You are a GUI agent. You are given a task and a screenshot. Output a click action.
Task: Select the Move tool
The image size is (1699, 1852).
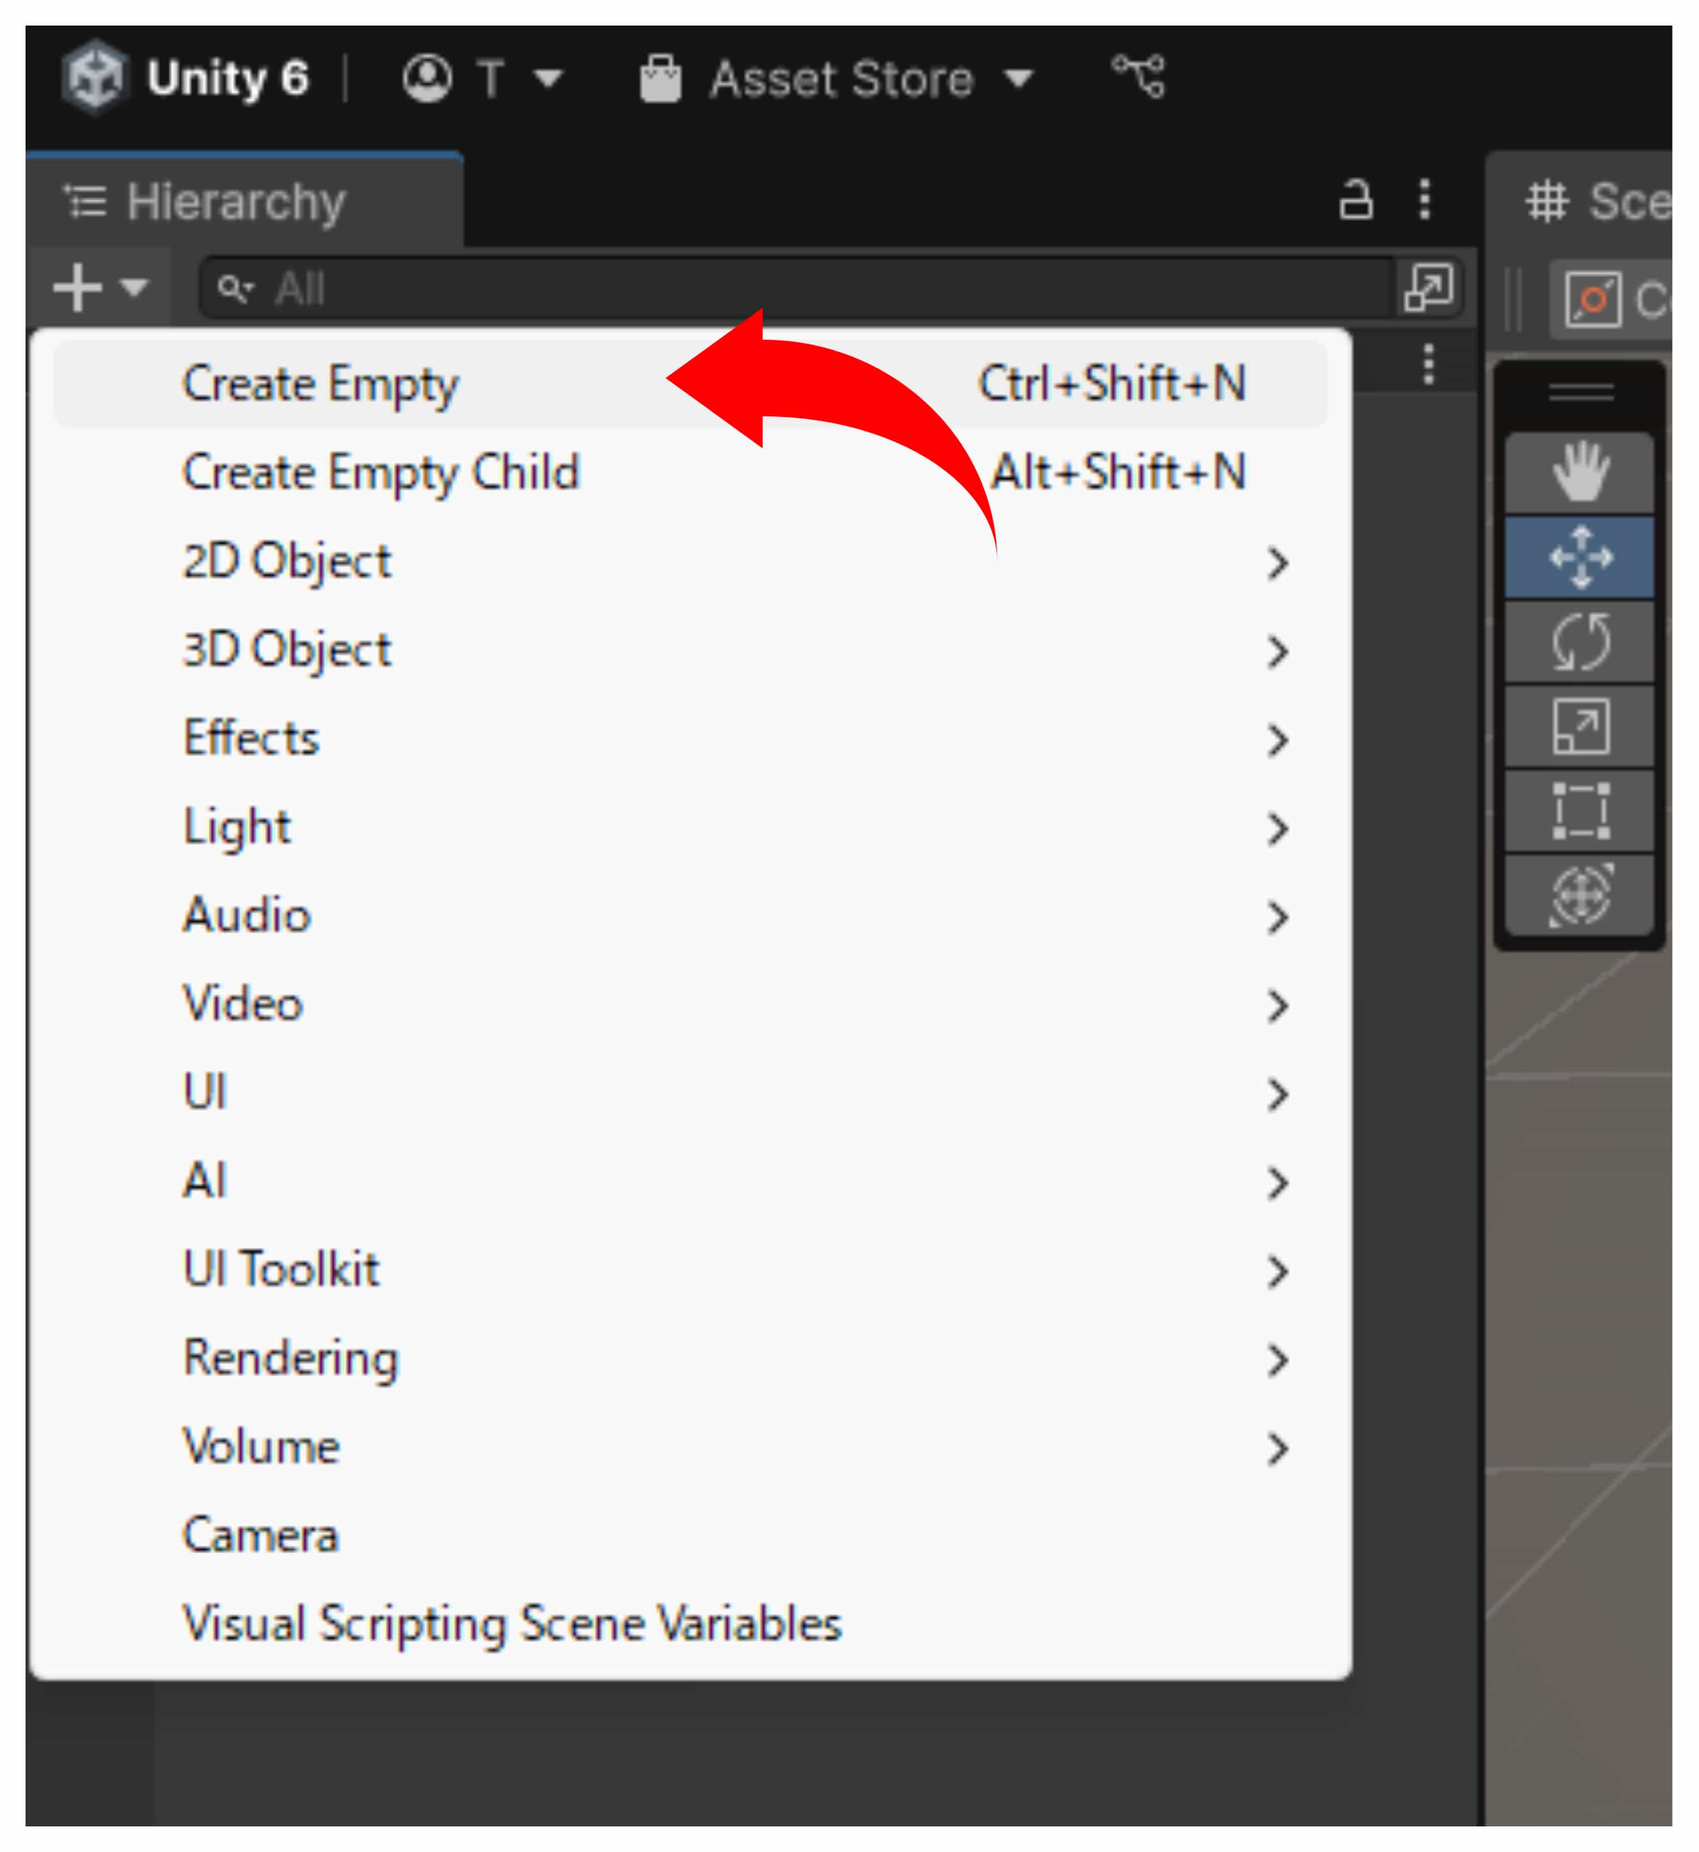(x=1580, y=557)
